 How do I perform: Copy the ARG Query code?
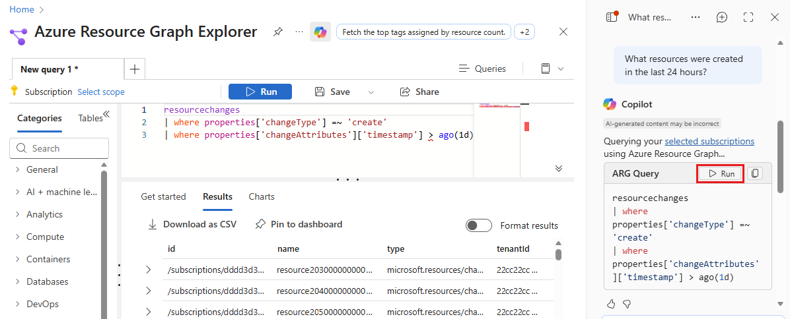click(x=755, y=173)
